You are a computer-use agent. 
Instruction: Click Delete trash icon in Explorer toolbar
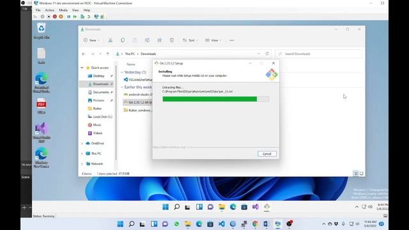tap(172, 40)
